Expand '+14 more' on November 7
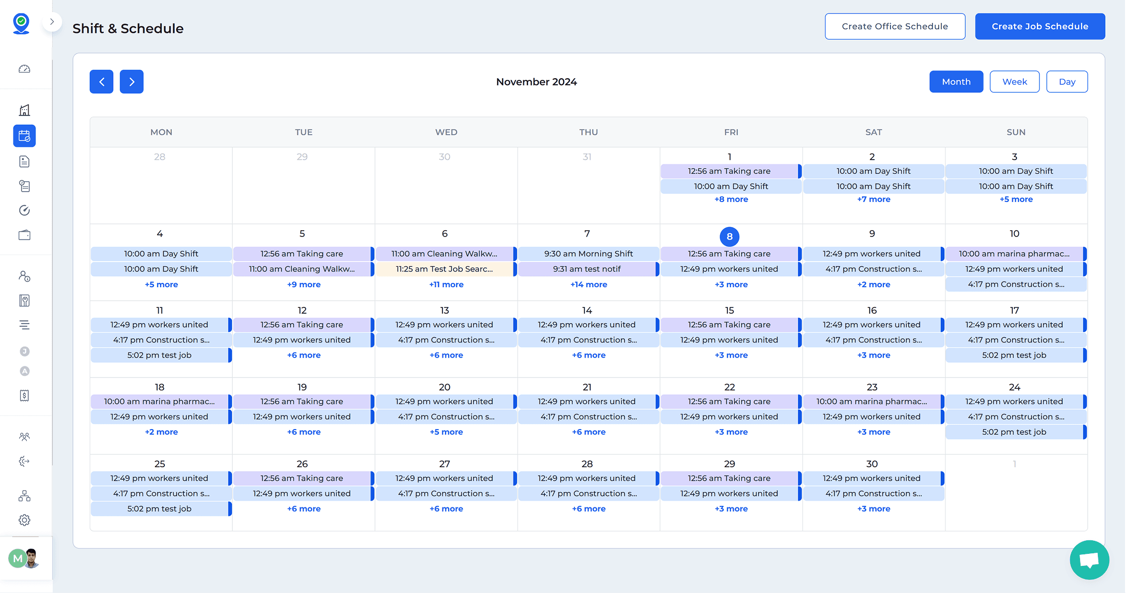 pos(589,284)
